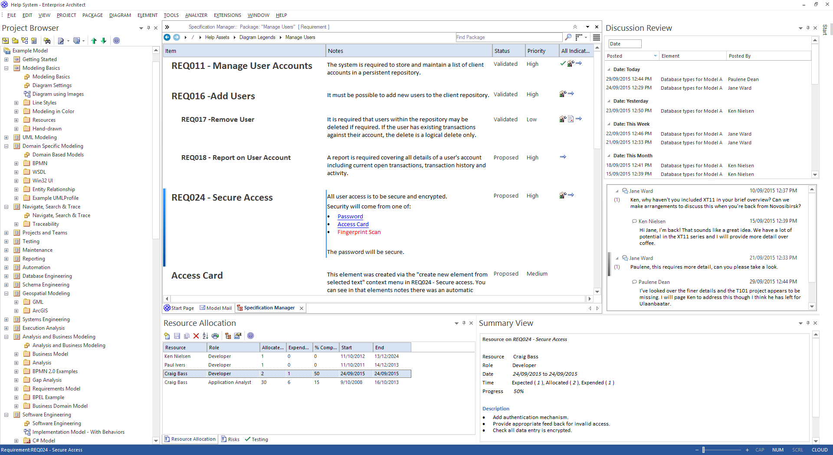
Task: Click the zoom slider in the status bar
Action: (x=704, y=450)
